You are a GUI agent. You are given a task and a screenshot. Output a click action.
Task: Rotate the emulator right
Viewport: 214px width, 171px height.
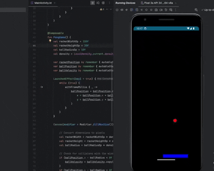click(136, 10)
